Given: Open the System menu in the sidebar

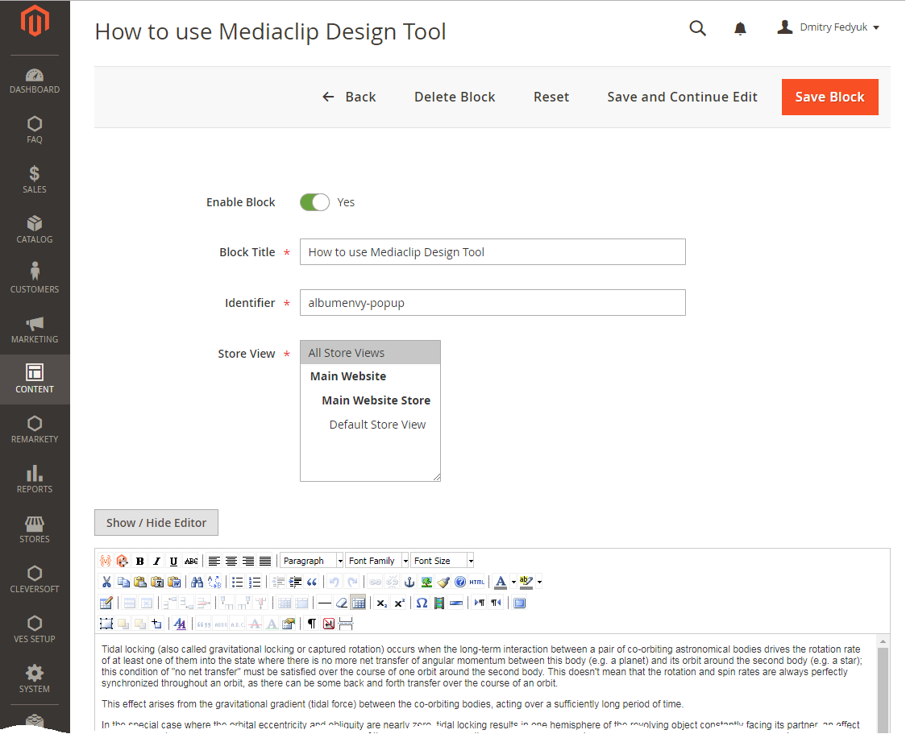Looking at the screenshot, I should tap(35, 678).
